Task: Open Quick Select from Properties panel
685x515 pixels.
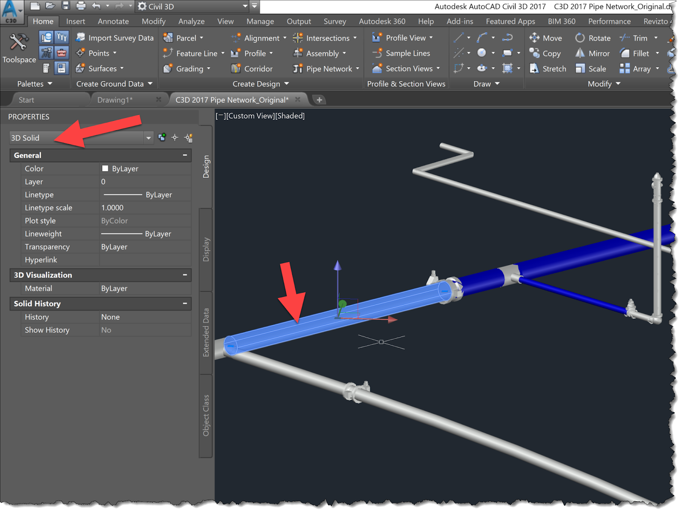Action: click(x=188, y=138)
